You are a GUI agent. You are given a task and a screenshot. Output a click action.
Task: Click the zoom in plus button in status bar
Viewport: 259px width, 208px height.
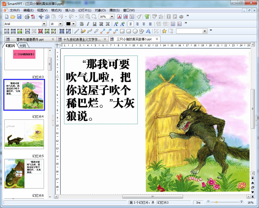click(x=241, y=202)
